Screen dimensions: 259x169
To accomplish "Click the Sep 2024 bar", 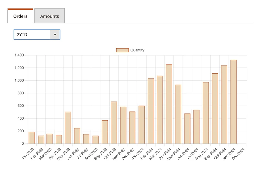I will 215,109.
